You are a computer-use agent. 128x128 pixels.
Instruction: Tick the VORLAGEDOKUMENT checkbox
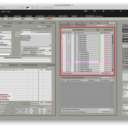click(50, 32)
